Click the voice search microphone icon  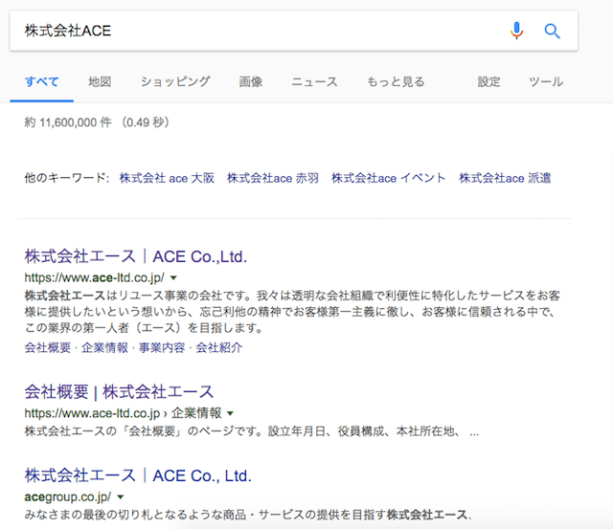point(516,31)
